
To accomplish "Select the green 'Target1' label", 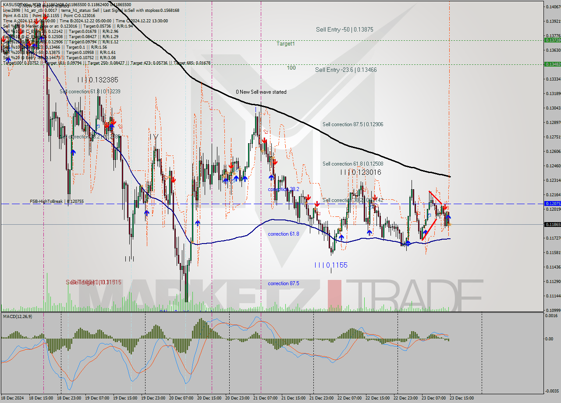I will (x=285, y=44).
